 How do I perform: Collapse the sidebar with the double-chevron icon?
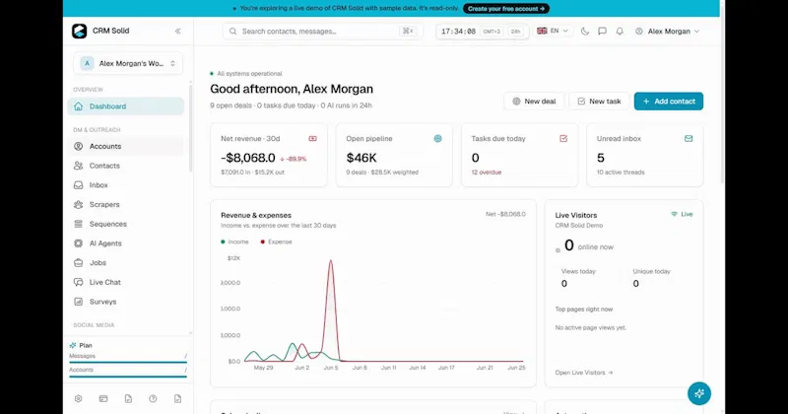click(178, 32)
